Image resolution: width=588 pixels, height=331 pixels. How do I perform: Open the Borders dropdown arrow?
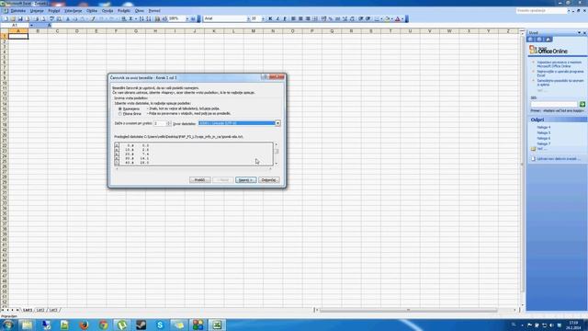pos(381,18)
